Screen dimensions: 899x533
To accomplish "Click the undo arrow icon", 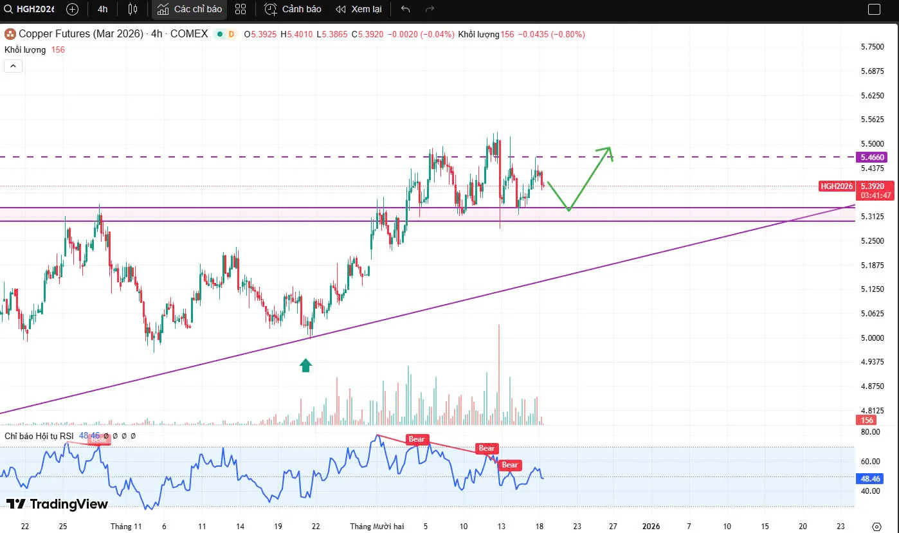I will 405,9.
